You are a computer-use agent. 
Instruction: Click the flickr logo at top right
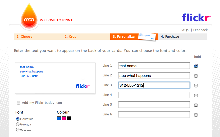[196, 17]
